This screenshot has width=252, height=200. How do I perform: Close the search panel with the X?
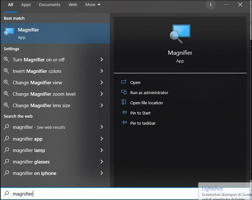click(240, 4)
